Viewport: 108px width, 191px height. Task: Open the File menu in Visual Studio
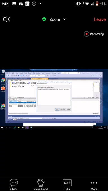pos(10,73)
